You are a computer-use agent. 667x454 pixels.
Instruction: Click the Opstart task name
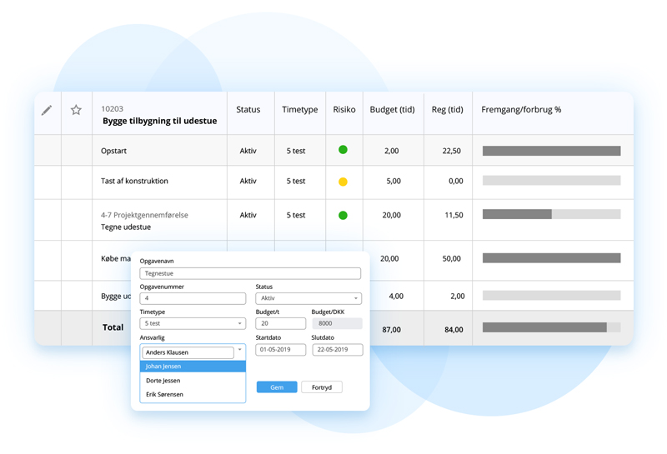coord(113,151)
